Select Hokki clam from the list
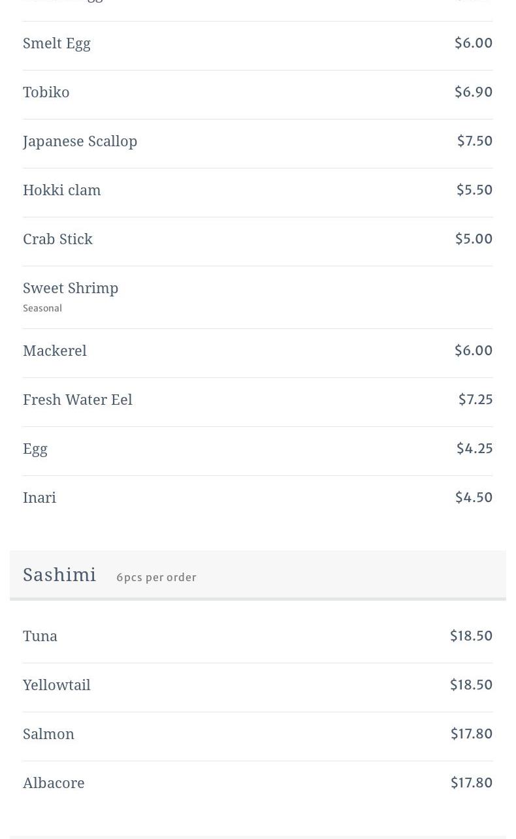Screen dimensions: 516x839 (62, 190)
